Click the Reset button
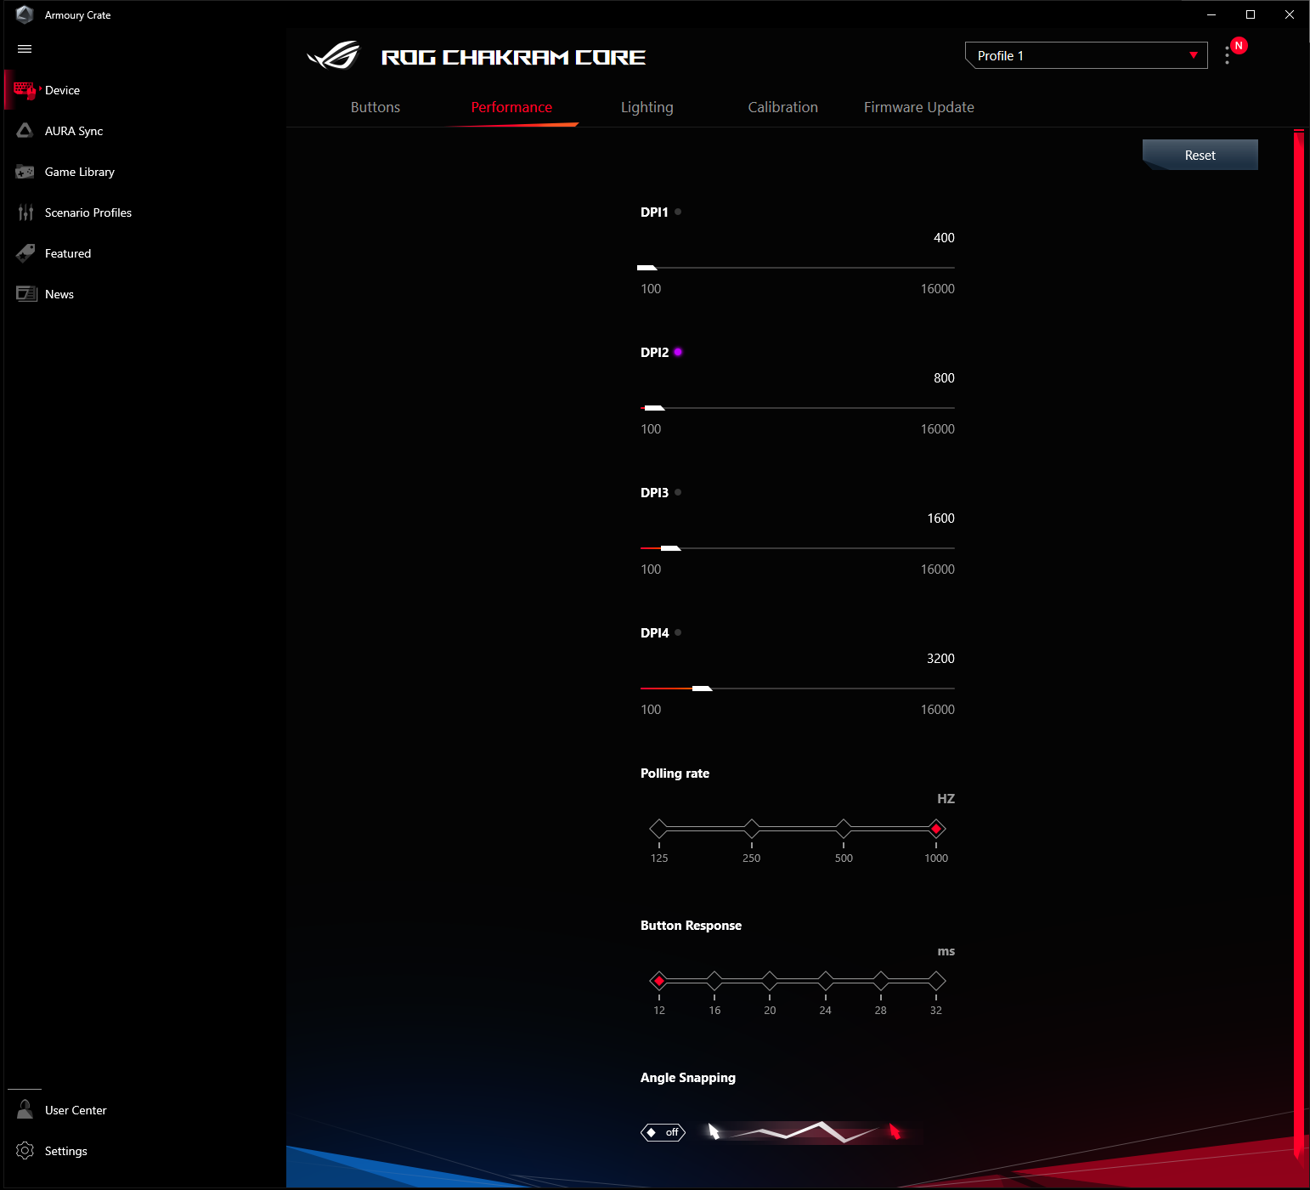 1200,155
